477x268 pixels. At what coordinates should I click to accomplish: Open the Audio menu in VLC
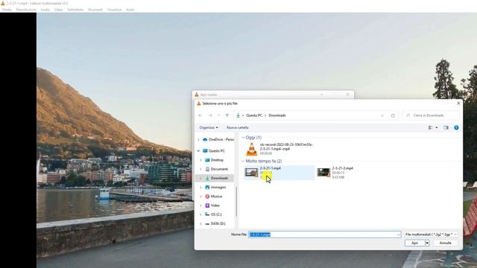tap(45, 10)
